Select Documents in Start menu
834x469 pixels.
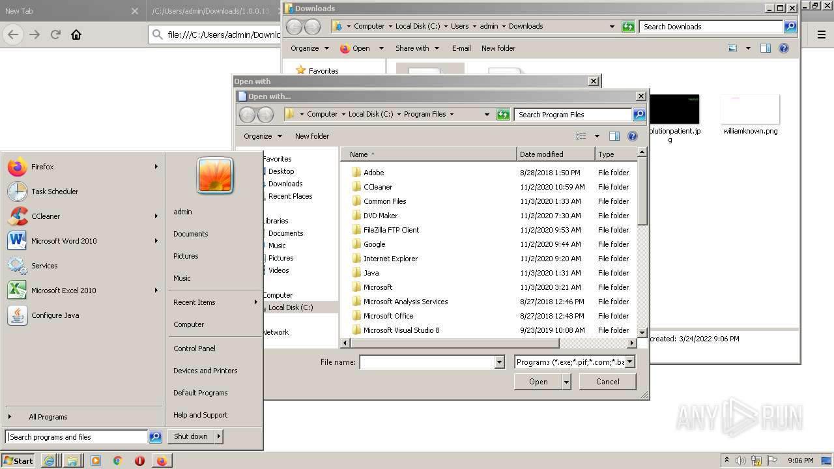[x=191, y=234]
